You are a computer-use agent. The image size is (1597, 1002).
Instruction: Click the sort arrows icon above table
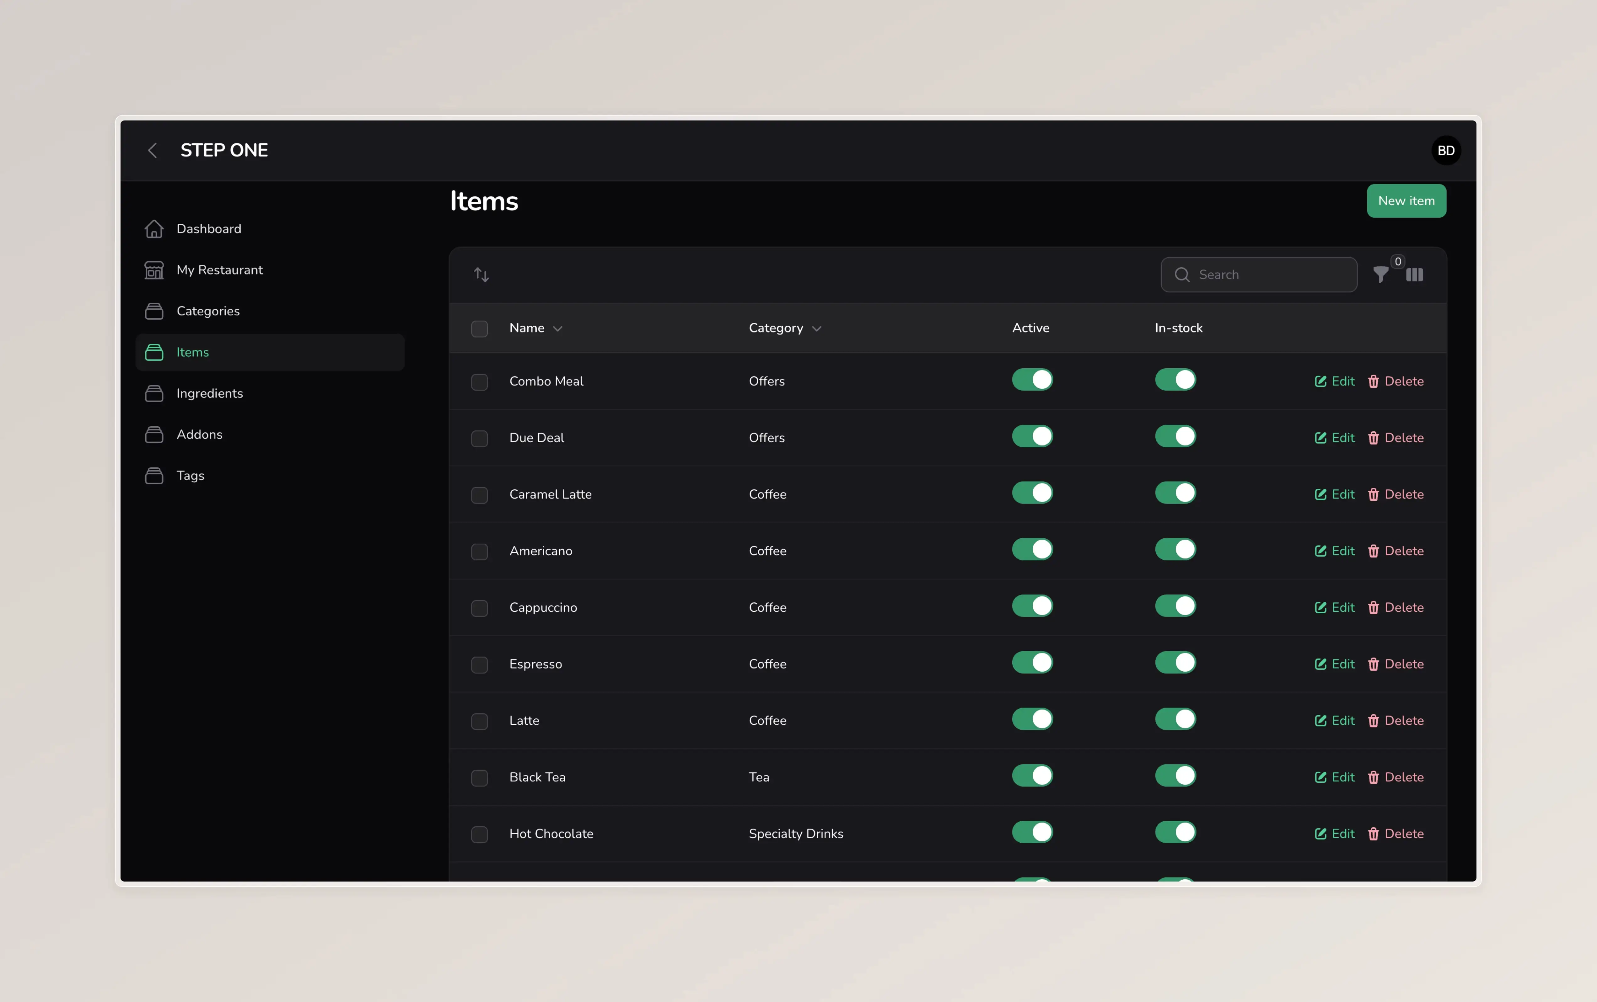(x=481, y=274)
